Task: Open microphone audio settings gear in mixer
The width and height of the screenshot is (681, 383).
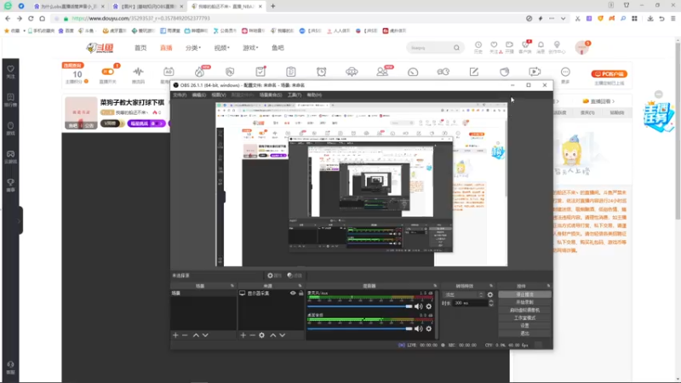Action: click(x=429, y=306)
